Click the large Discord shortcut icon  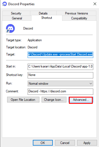10,28
